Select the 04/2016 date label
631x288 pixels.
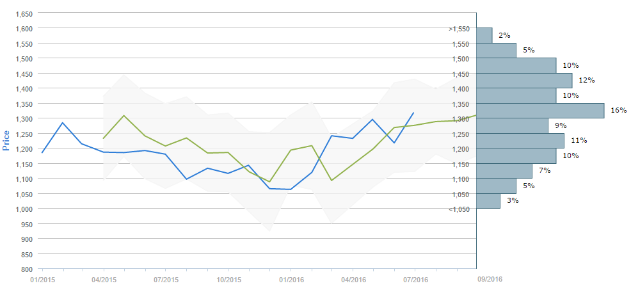pyautogui.click(x=353, y=280)
